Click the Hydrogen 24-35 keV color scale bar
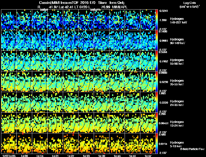This screenshot has width=206, height=157. click(x=157, y=102)
